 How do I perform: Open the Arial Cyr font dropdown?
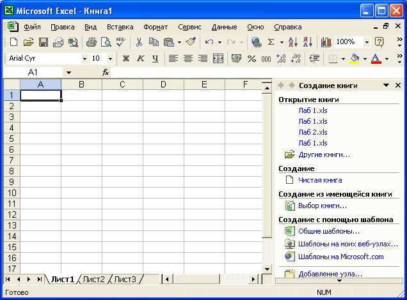pos(84,59)
